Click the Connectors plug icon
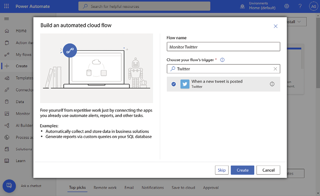Viewport: 320px width, 196px height. [7, 90]
